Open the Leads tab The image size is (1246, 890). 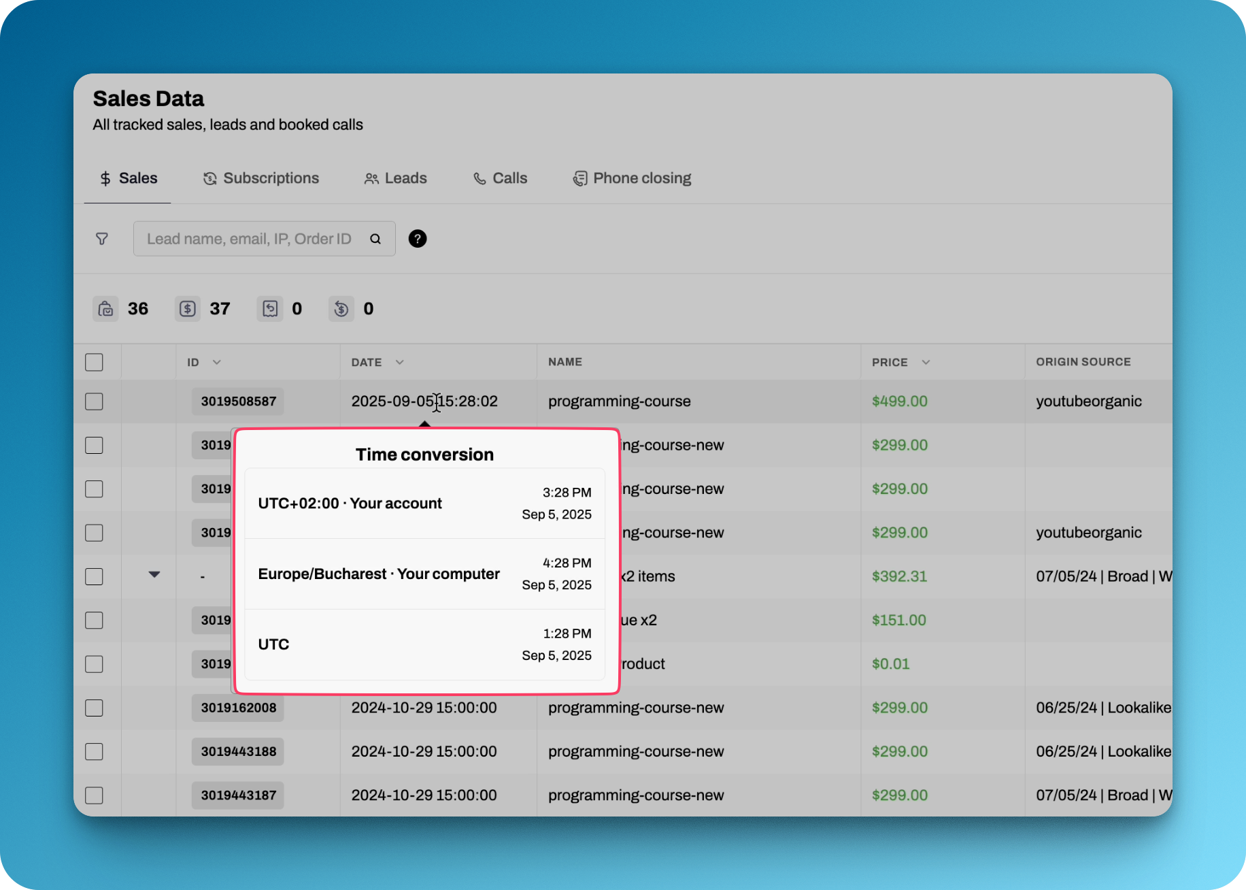[396, 178]
